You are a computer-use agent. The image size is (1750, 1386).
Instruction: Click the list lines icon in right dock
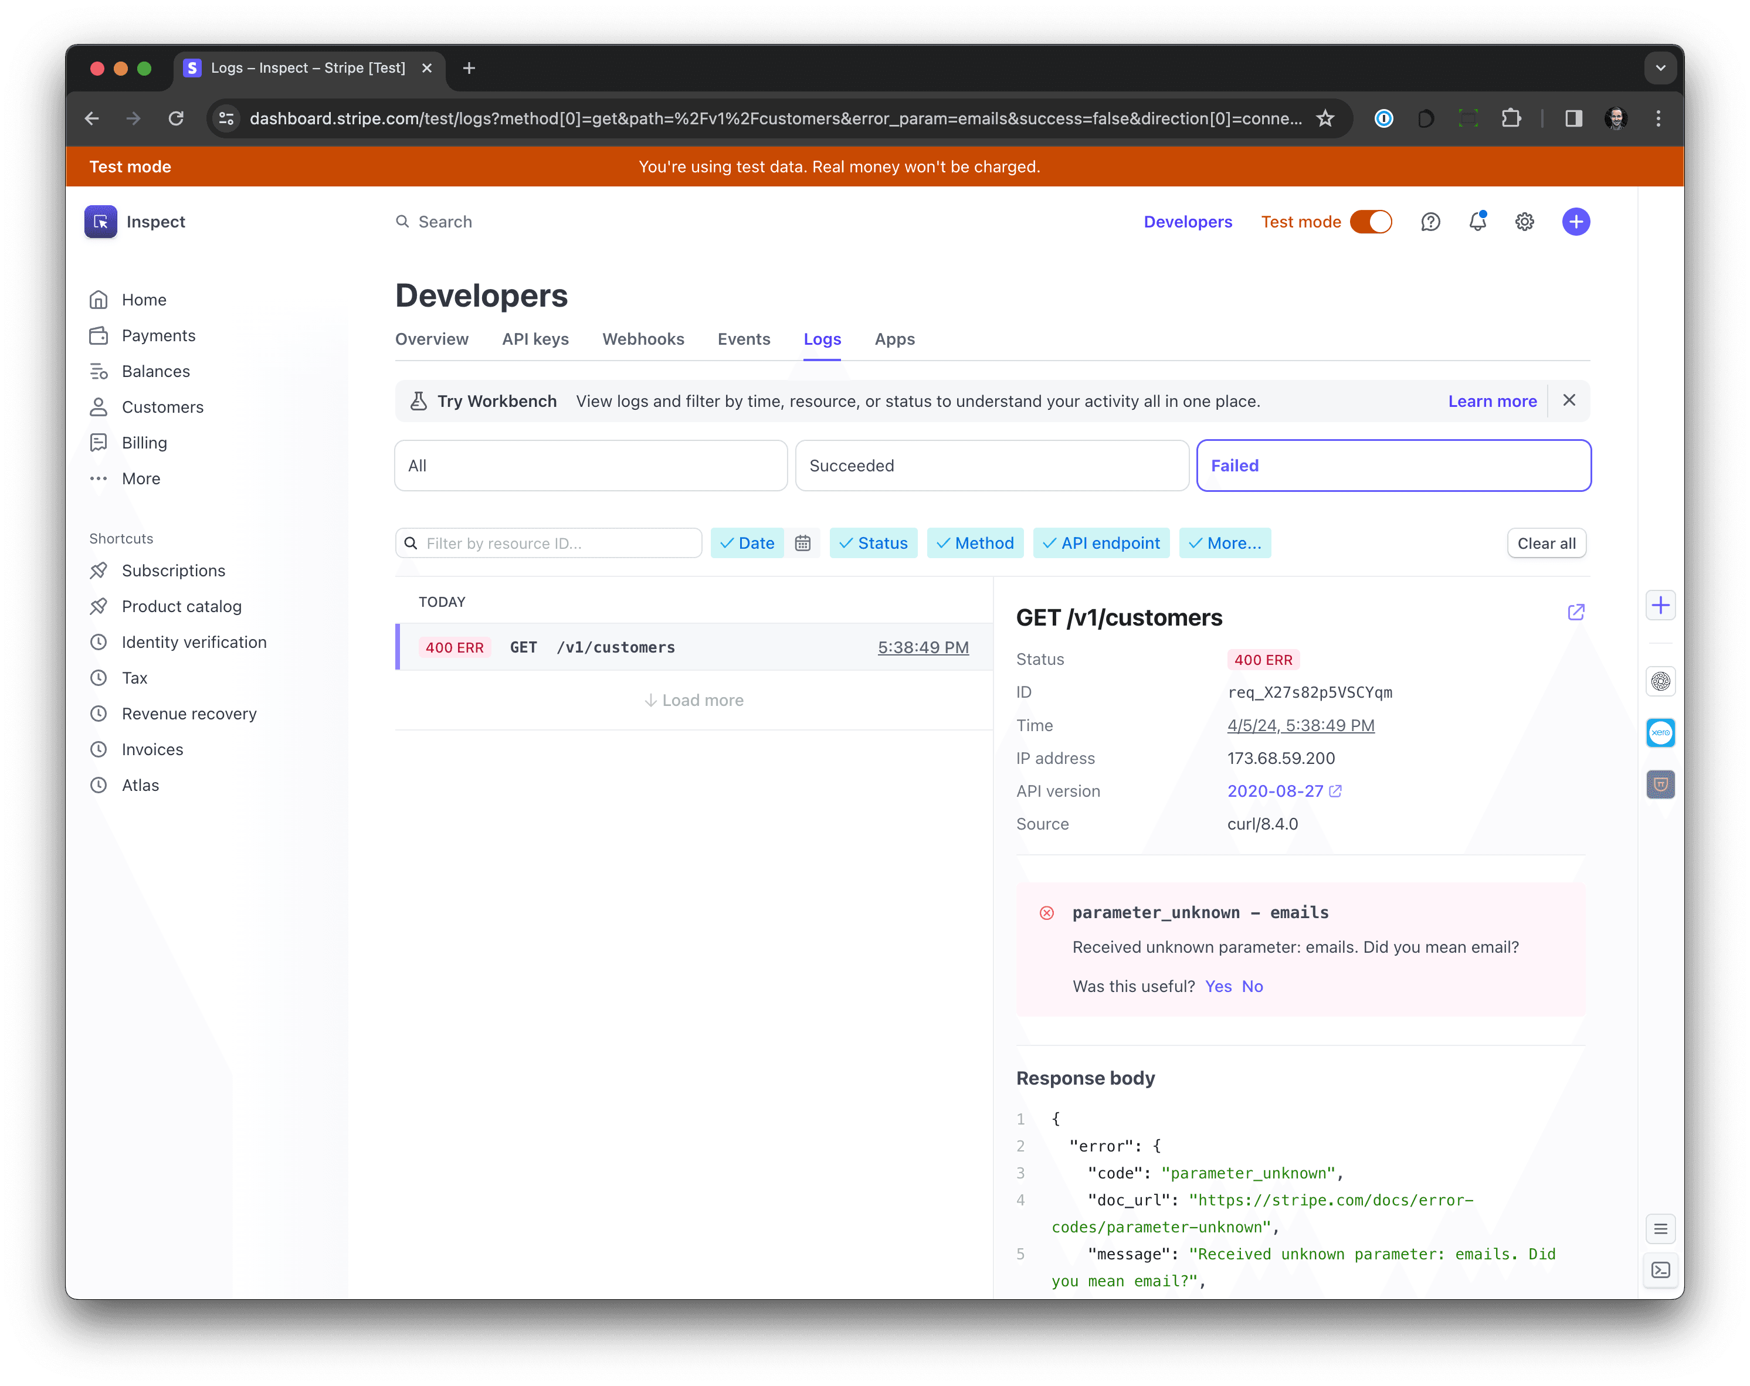pyautogui.click(x=1661, y=1228)
